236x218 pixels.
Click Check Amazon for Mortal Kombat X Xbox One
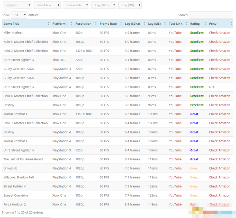click(219, 114)
